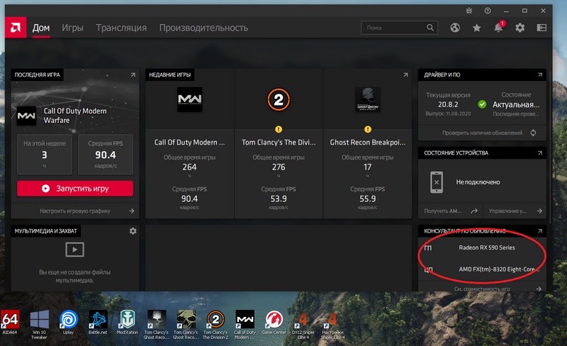Click the disconnected phone icon
The width and height of the screenshot is (567, 346).
(437, 182)
